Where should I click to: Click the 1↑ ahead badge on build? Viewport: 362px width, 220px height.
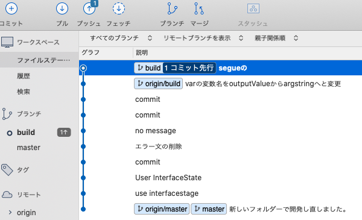[64, 133]
